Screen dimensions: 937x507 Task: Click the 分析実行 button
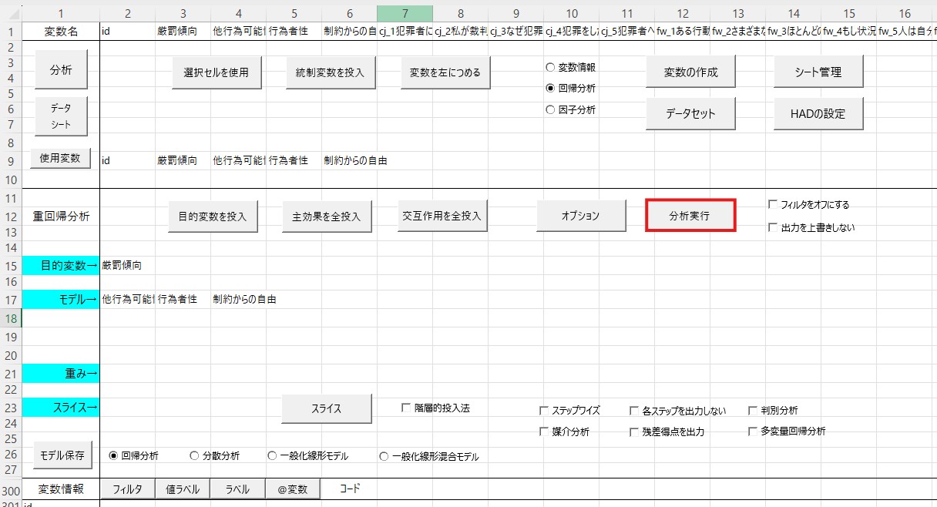pos(690,216)
